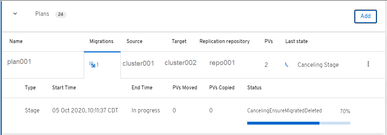
Task: Select plan001 name cell
Action: [19, 62]
